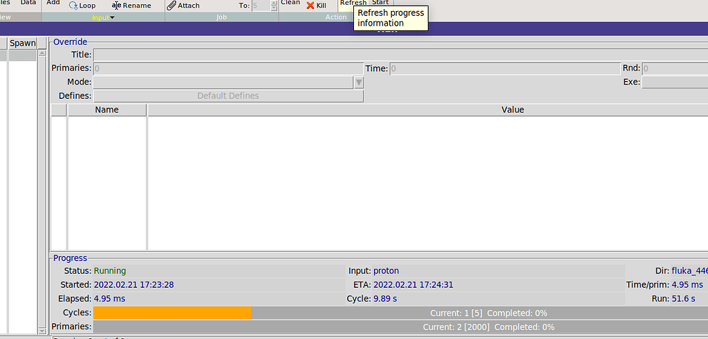Click the Rename tool icon
The image size is (708, 339).
(116, 6)
